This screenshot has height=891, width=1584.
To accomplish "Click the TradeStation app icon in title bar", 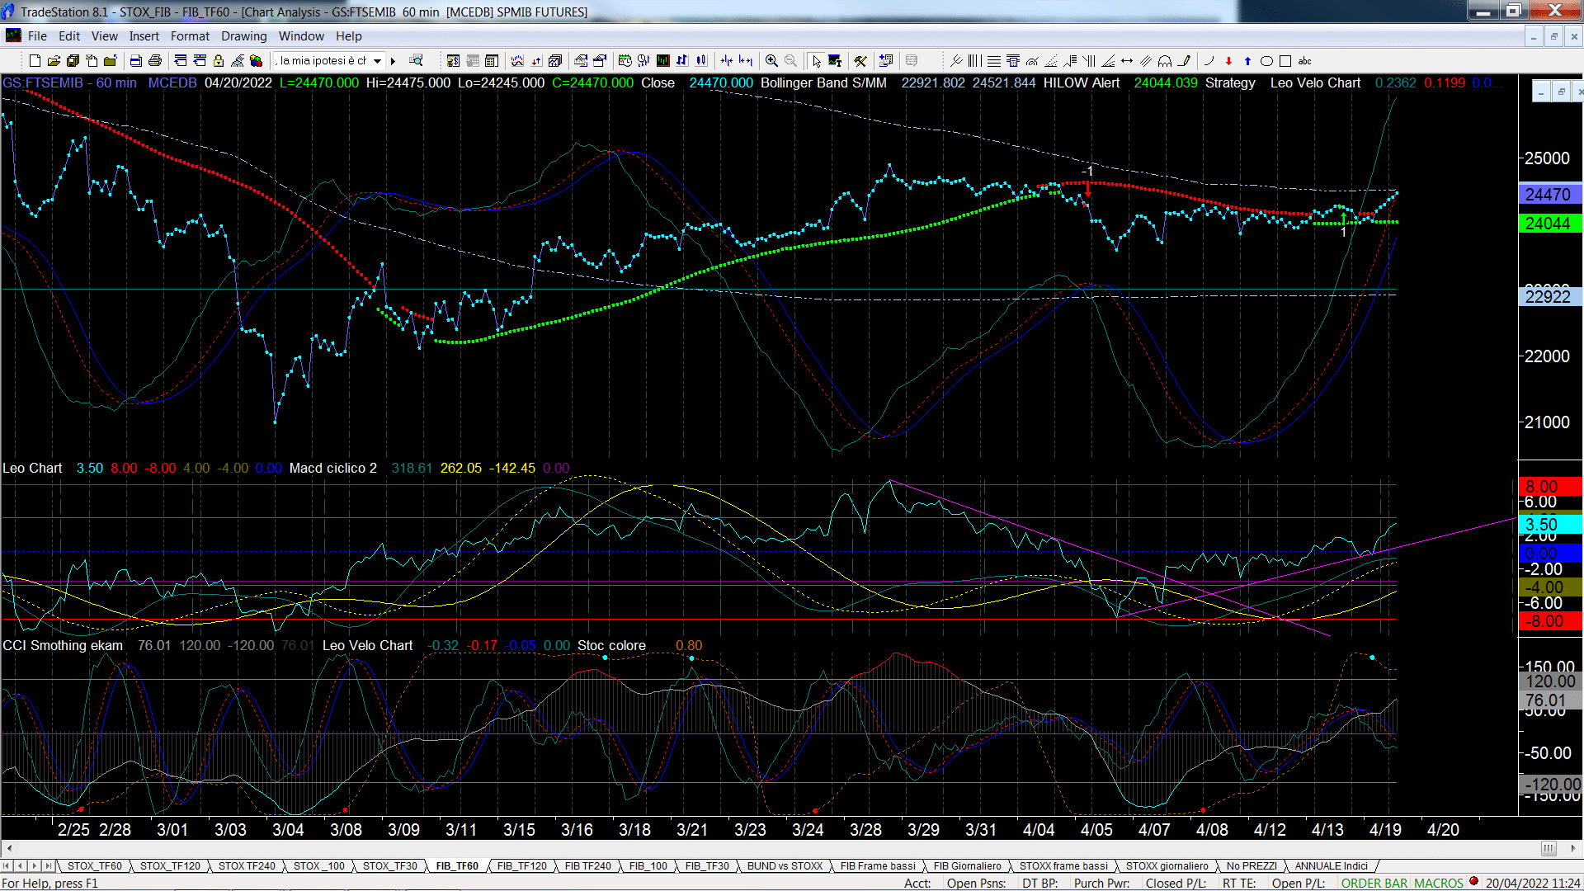I will [x=9, y=12].
